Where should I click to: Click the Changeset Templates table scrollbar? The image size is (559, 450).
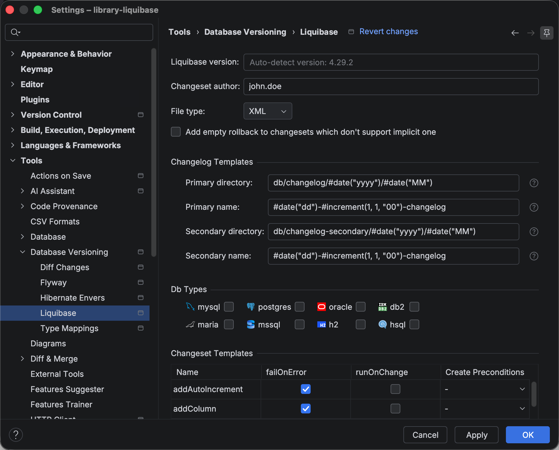tap(534, 394)
